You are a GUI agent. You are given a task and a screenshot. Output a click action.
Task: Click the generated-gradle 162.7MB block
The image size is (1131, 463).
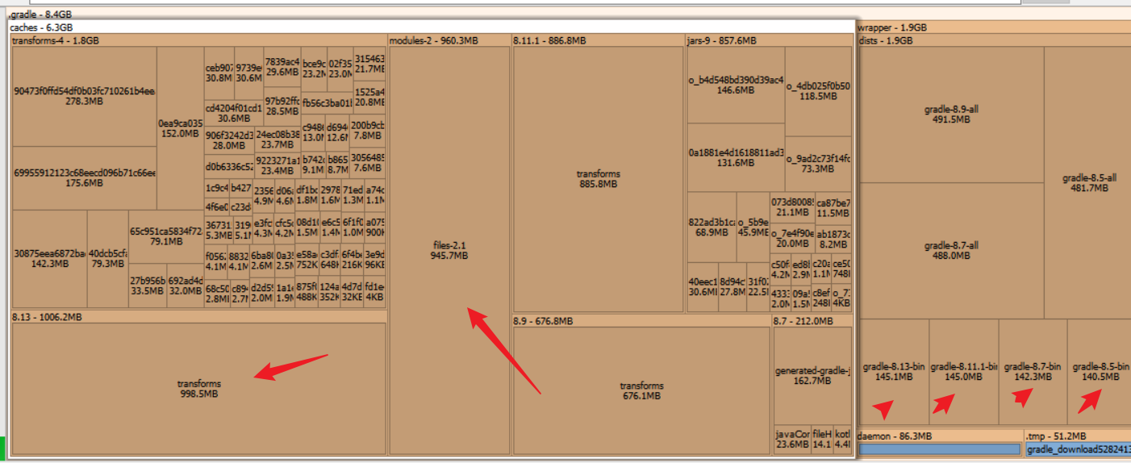click(812, 376)
